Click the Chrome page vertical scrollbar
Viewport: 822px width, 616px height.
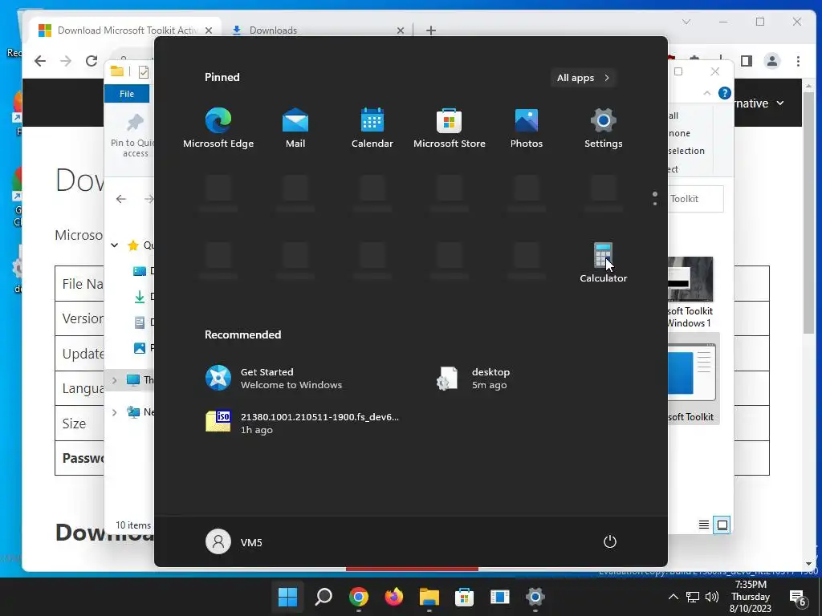click(x=808, y=212)
